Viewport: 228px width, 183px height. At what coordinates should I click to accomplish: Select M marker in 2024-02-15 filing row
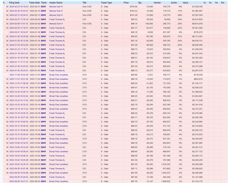click(x=7, y=15)
